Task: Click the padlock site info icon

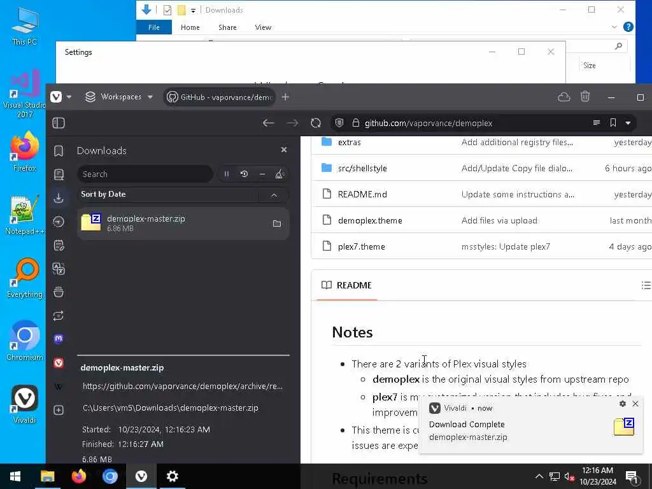Action: (x=355, y=123)
